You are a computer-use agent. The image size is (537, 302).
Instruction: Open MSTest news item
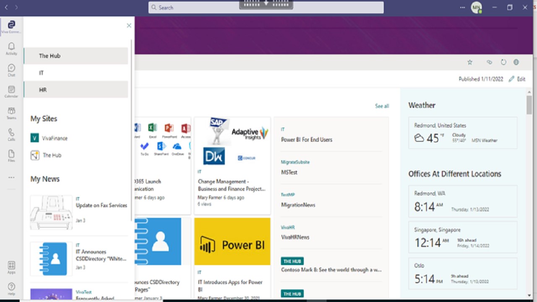[x=289, y=172]
